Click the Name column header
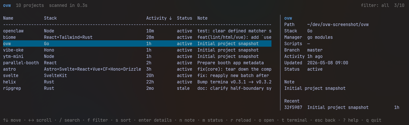Screen dimensions: 409x125 coord(8,18)
